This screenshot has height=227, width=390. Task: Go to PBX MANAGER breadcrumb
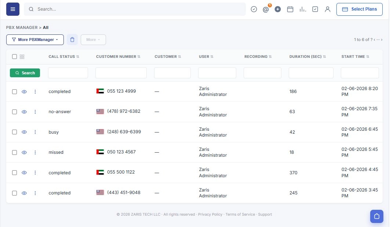click(22, 27)
